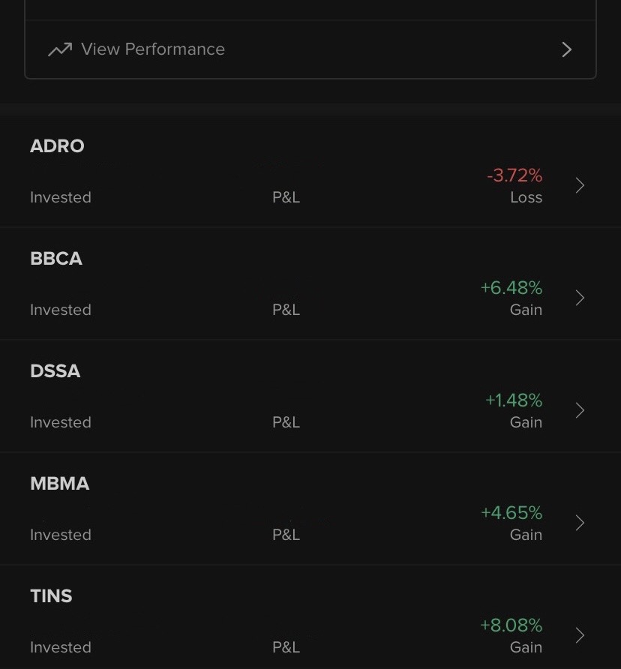Click MBMA's +4.65% gain value

[x=511, y=513]
